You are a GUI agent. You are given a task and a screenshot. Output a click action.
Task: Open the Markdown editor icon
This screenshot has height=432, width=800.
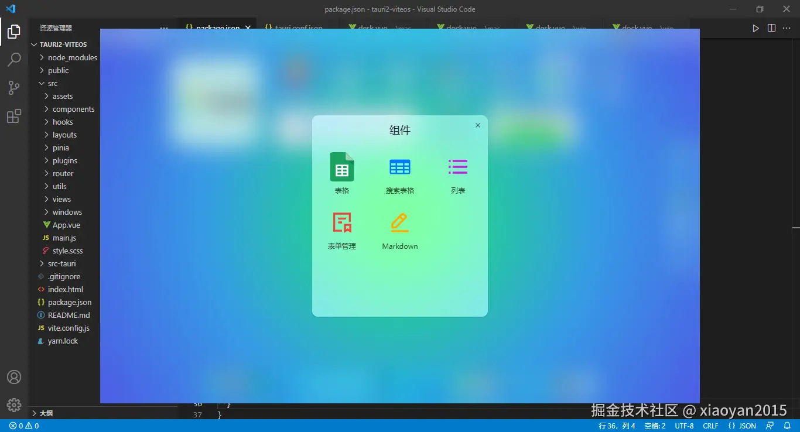(400, 222)
